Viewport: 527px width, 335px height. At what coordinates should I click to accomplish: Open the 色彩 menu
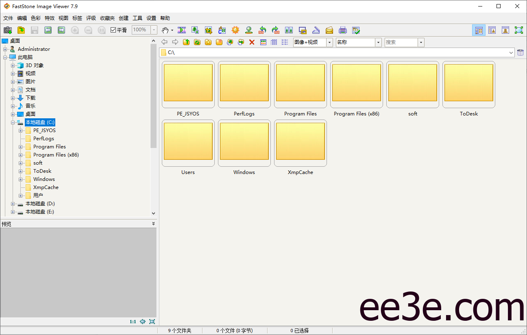point(36,18)
